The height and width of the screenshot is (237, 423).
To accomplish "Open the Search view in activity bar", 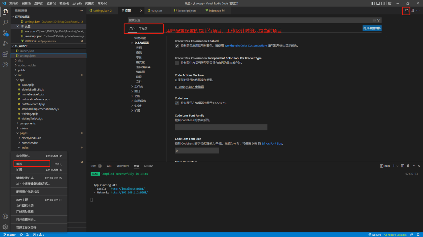I will tap(5, 22).
